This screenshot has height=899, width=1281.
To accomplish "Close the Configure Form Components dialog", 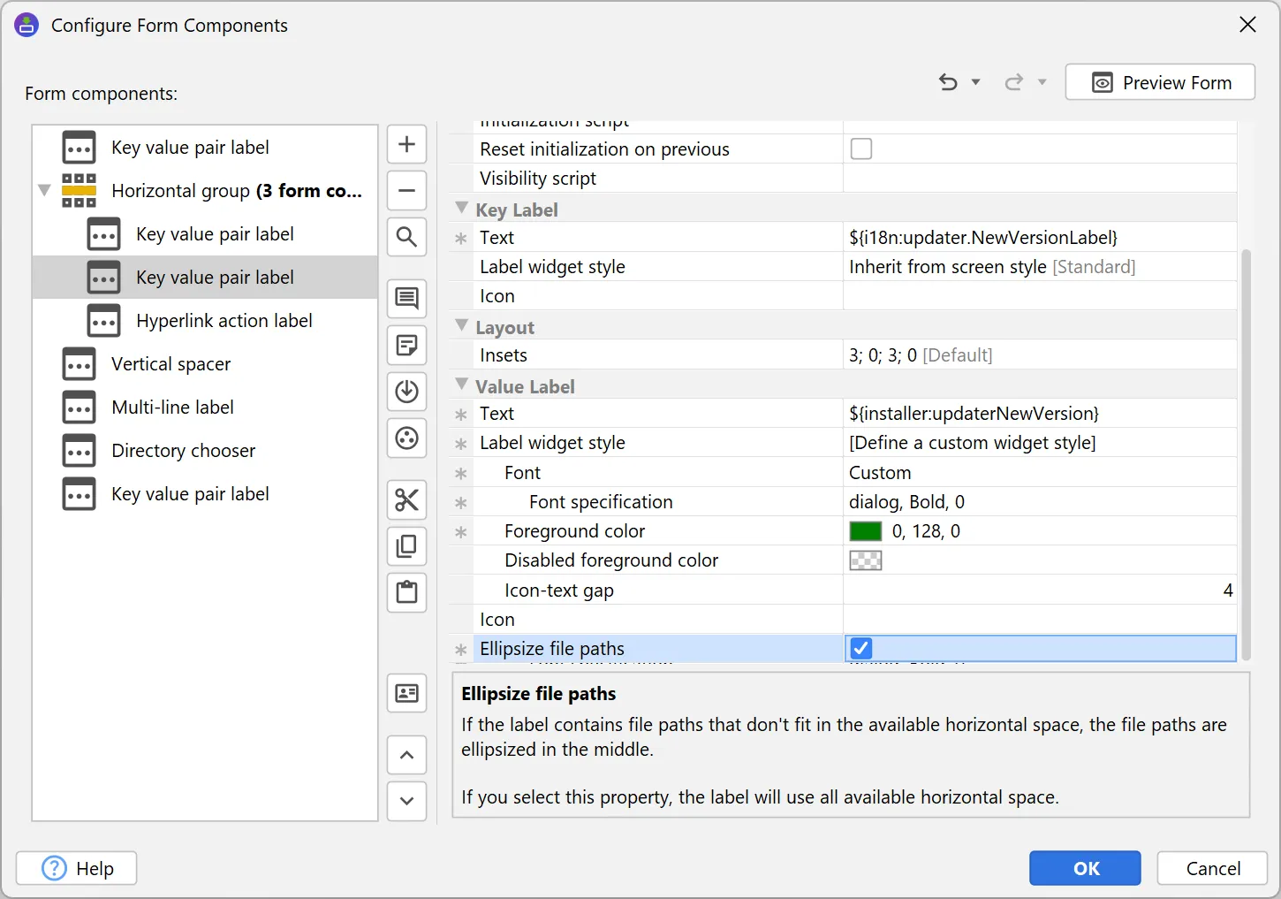I will click(1247, 25).
